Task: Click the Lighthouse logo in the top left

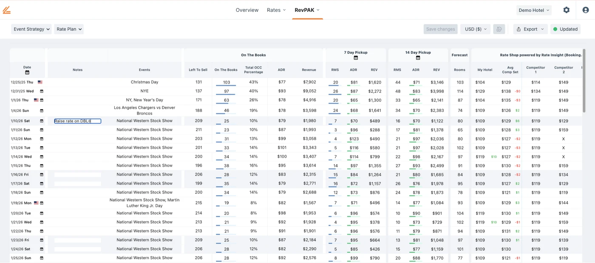Action: (x=7, y=9)
